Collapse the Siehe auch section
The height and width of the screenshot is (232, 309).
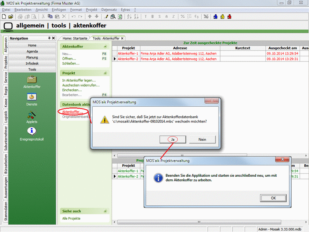105,211
